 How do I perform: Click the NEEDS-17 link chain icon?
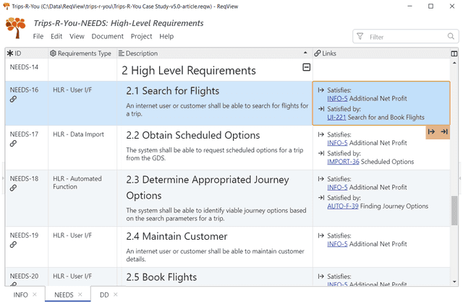[x=14, y=144]
